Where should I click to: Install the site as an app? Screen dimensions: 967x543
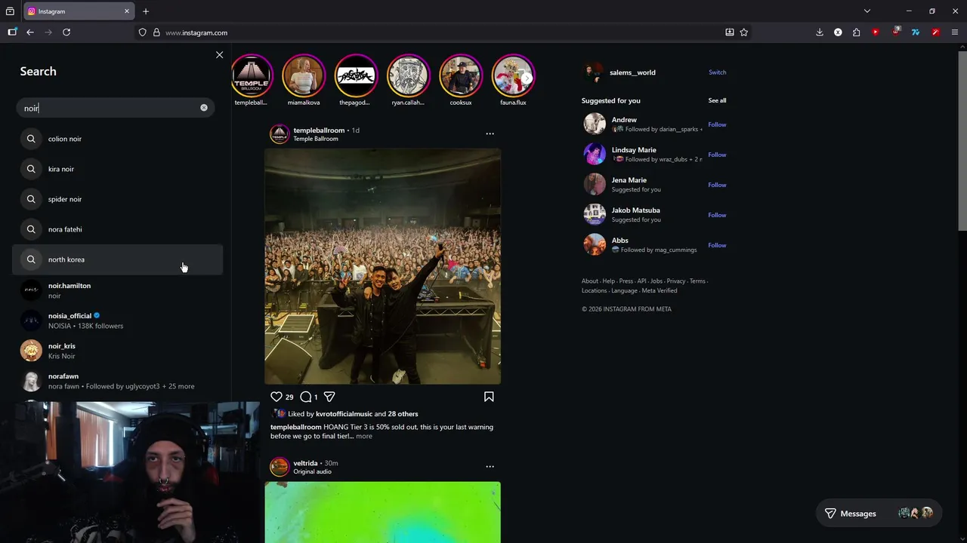tap(730, 32)
